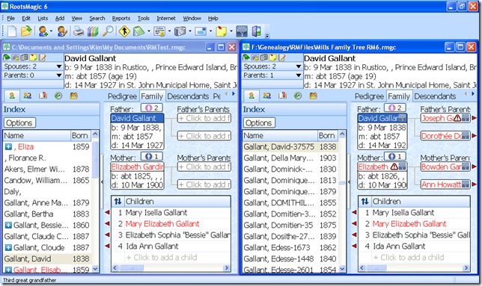Image resolution: width=482 pixels, height=286 pixels.
Task: Click the edit person toolbar icon
Action: tap(62, 31)
